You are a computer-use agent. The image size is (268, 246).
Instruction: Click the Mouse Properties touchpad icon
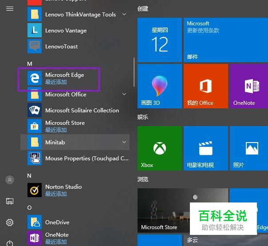35,158
